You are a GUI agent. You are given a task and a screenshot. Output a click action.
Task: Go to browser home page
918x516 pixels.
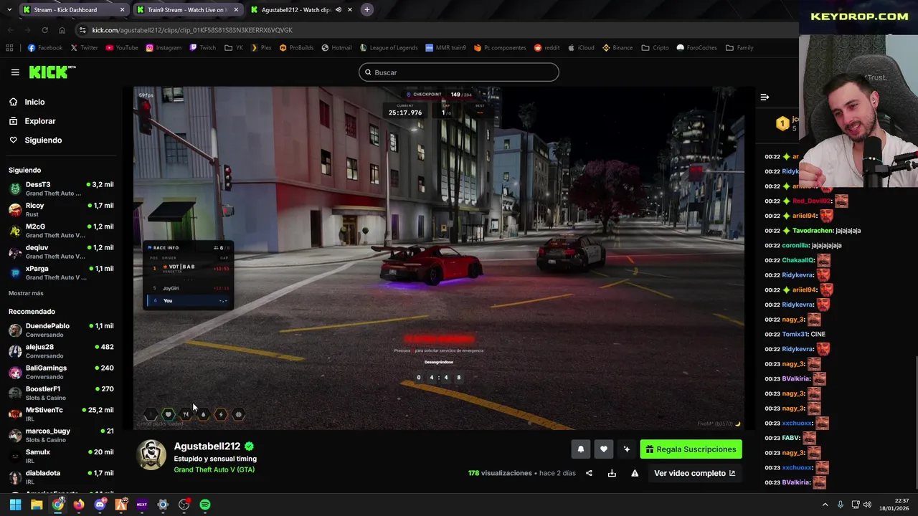(x=62, y=30)
